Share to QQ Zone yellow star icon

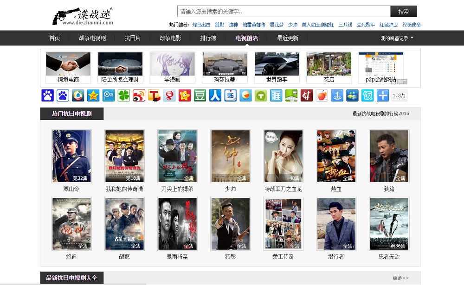click(93, 95)
